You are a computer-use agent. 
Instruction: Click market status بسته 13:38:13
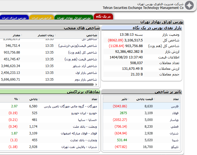click(131, 34)
